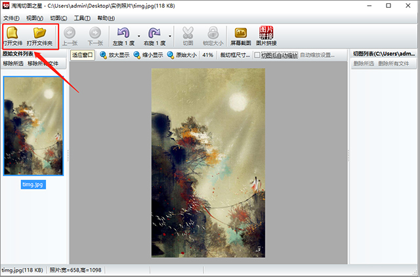Rotate left 1 degree (左旋)
The height and width of the screenshot is (277, 420).
123,36
